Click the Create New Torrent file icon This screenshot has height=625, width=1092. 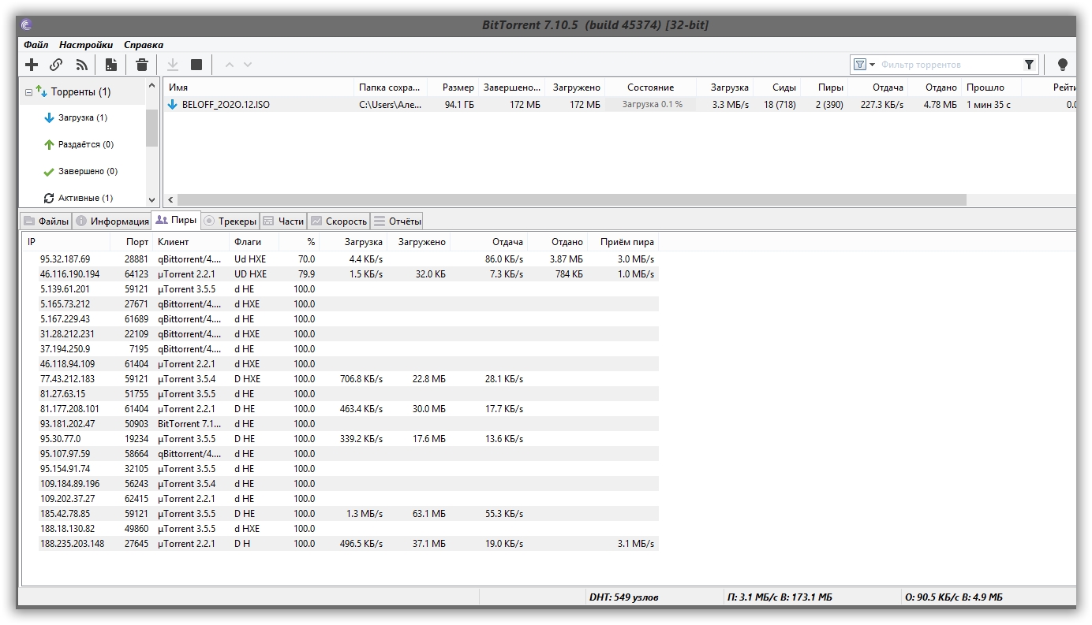point(111,65)
